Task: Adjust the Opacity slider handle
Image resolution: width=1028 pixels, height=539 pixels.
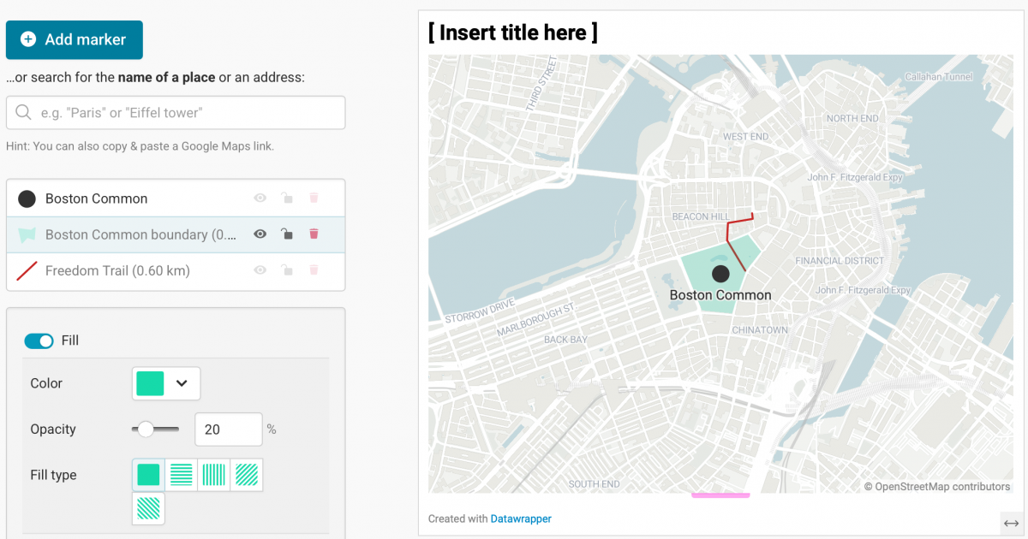Action: 146,429
